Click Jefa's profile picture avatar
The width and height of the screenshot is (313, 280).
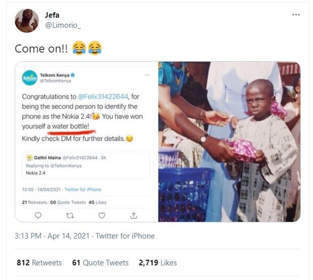[x=27, y=21]
